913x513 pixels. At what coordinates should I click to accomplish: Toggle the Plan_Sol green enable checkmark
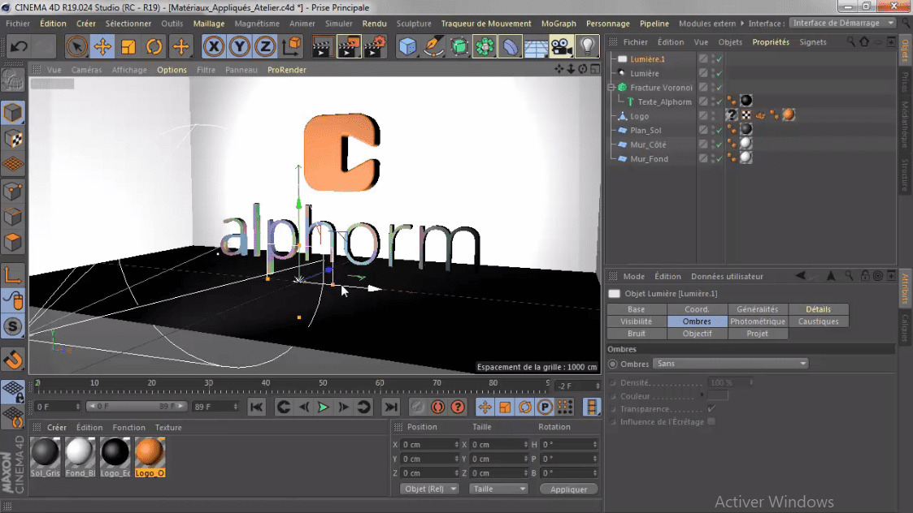click(x=720, y=131)
